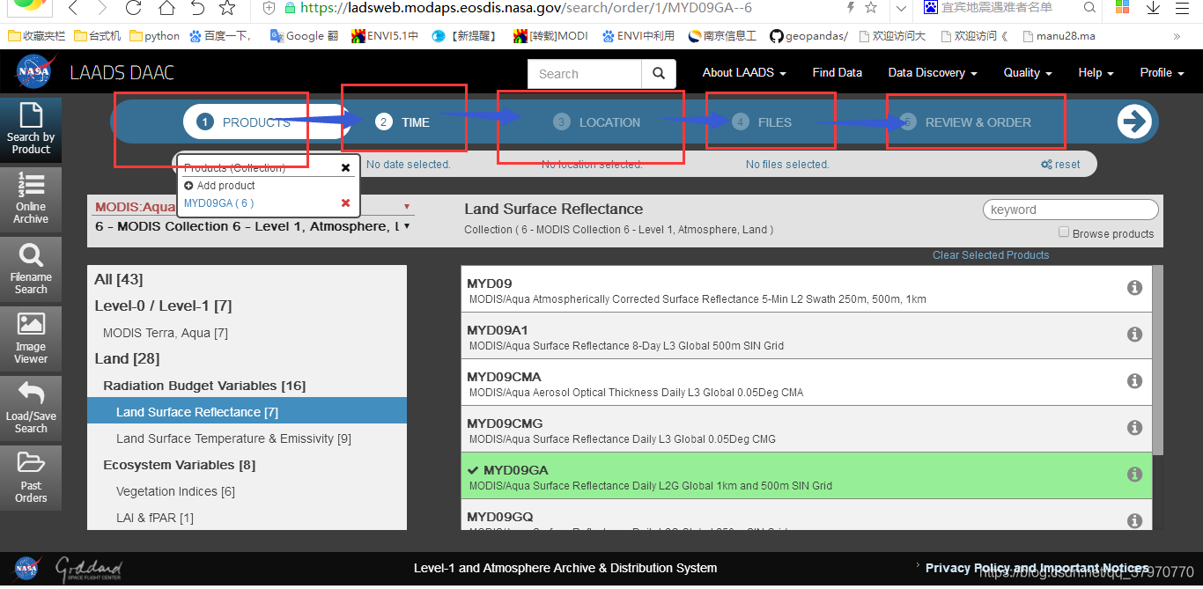Deselect the checked MYD09GA product row
Image resolution: width=1203 pixels, height=589 pixels.
[806, 476]
